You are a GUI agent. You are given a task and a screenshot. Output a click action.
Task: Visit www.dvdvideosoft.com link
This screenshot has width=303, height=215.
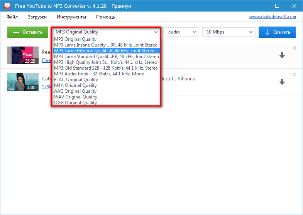click(273, 17)
